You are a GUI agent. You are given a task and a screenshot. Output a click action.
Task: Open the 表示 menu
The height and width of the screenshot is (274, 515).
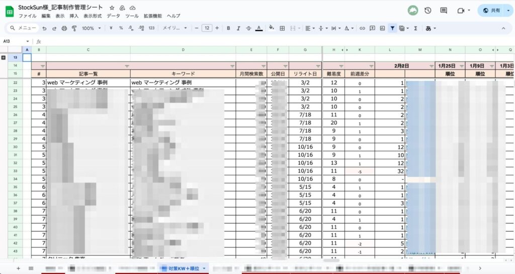(x=60, y=16)
